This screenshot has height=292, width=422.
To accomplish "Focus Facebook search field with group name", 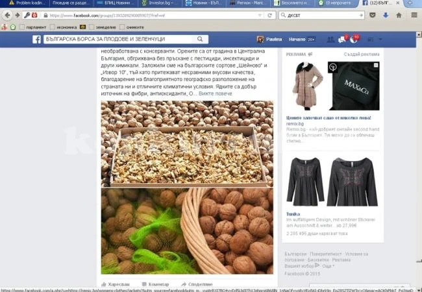I will (x=118, y=39).
